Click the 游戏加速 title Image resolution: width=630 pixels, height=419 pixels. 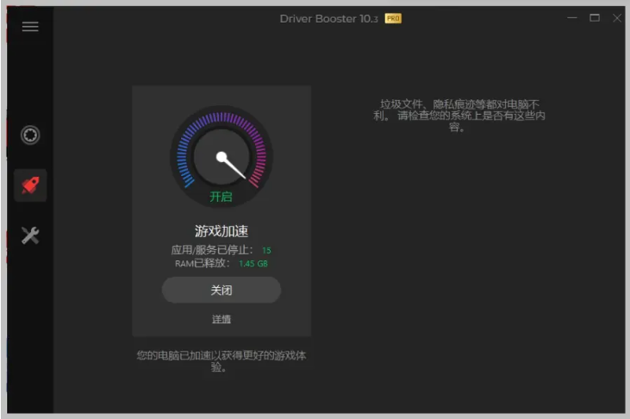(x=221, y=231)
